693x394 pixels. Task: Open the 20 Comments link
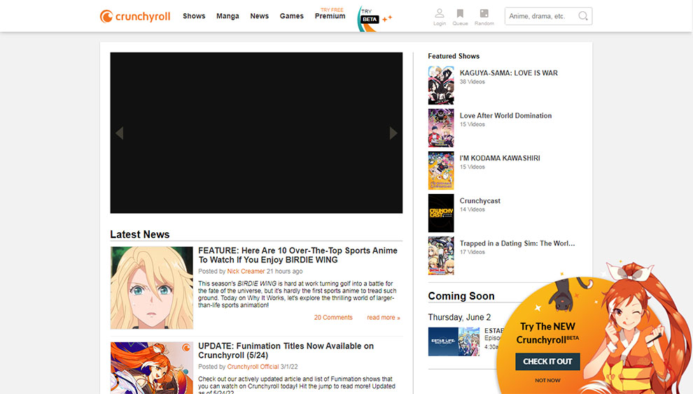[333, 317]
